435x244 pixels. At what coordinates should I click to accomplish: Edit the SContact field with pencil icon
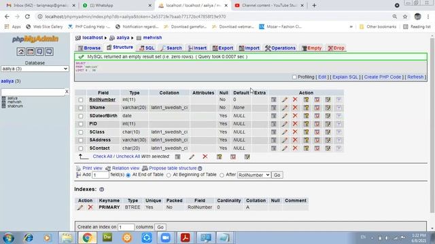click(284, 148)
